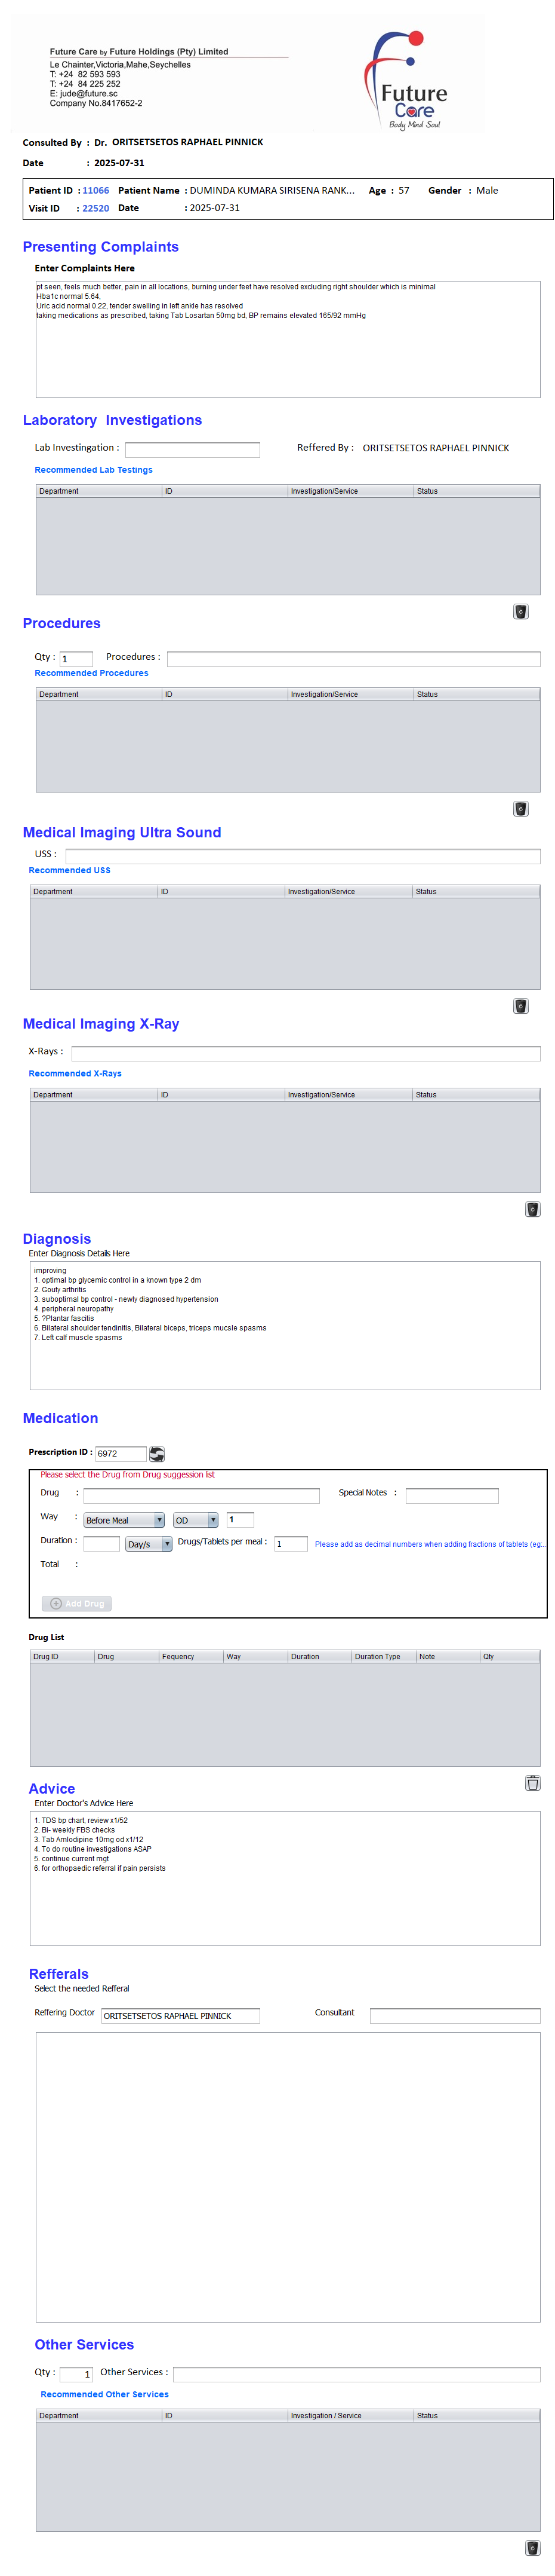Click delete icon under Other Services table

(532, 2547)
